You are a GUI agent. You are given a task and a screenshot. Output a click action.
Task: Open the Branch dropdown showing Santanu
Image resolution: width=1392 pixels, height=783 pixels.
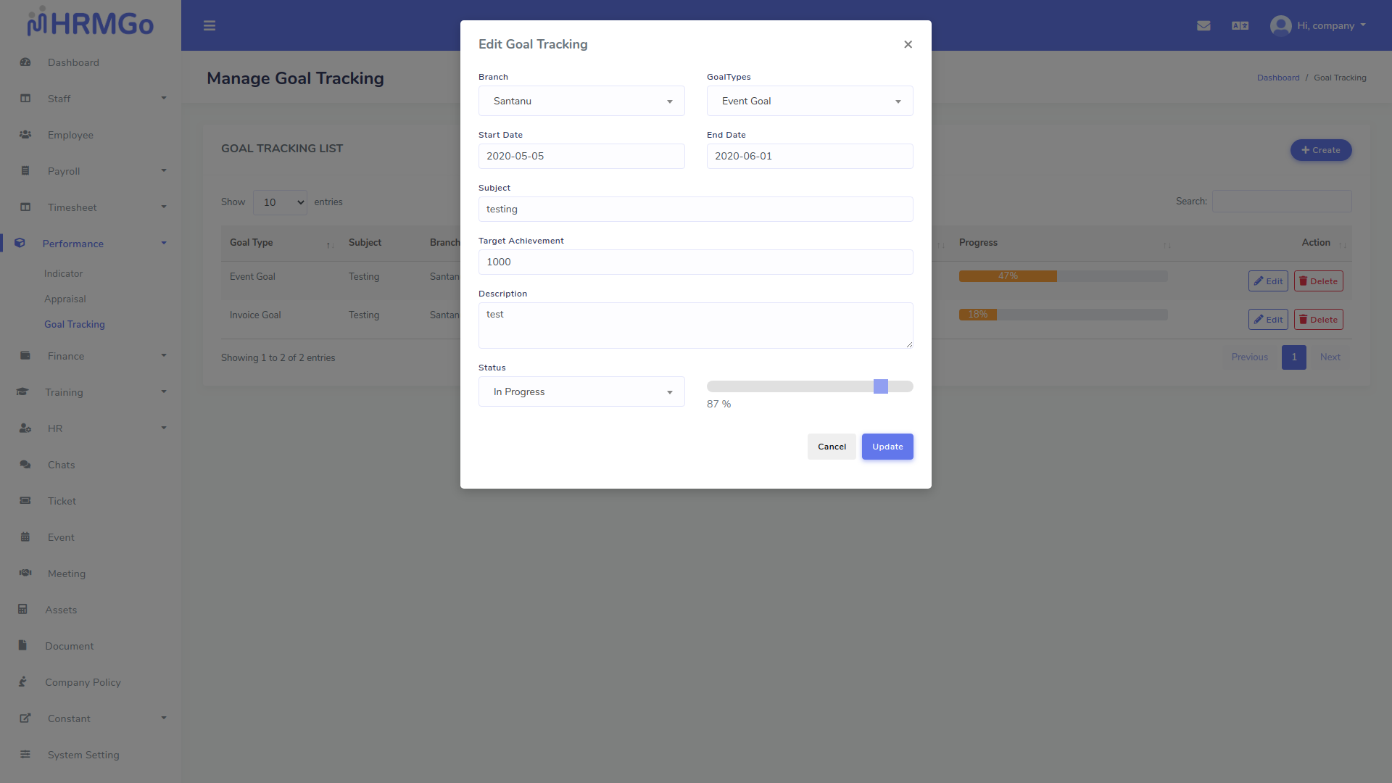tap(581, 101)
